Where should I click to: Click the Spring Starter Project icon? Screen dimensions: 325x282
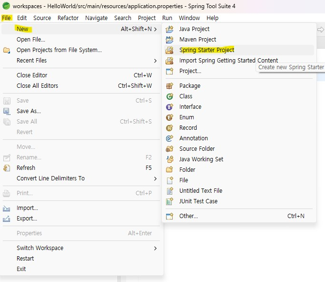(x=169, y=50)
